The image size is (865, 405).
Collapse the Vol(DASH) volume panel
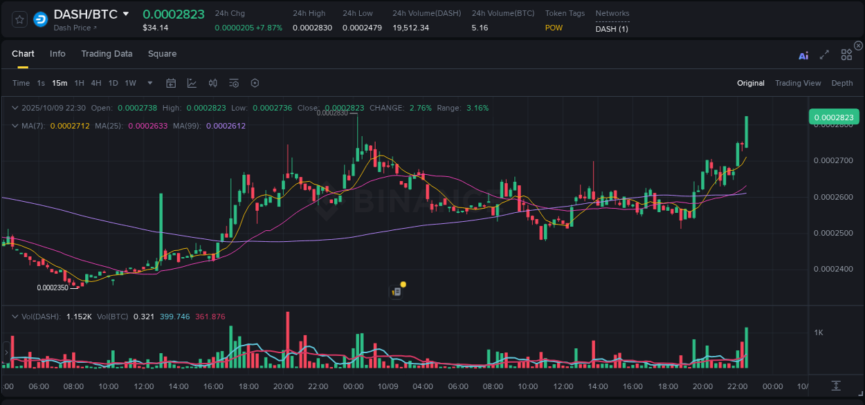pos(15,317)
